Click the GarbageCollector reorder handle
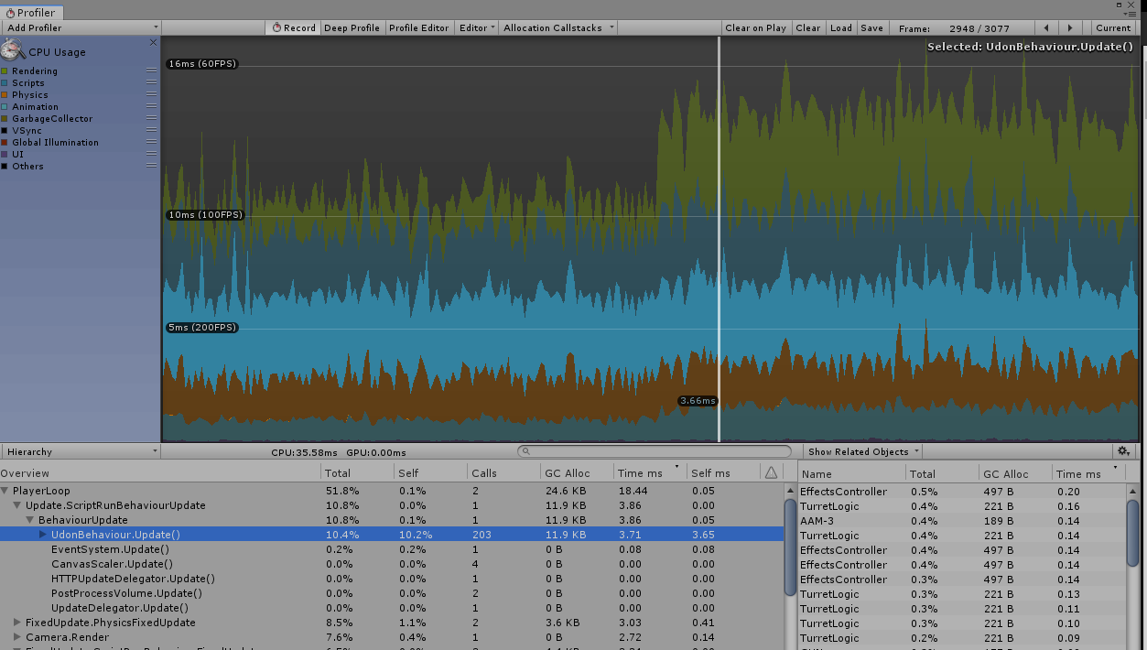 tap(151, 118)
